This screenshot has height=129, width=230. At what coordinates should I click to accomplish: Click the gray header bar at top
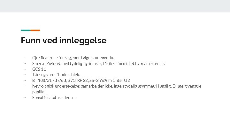pyautogui.click(x=115, y=6)
